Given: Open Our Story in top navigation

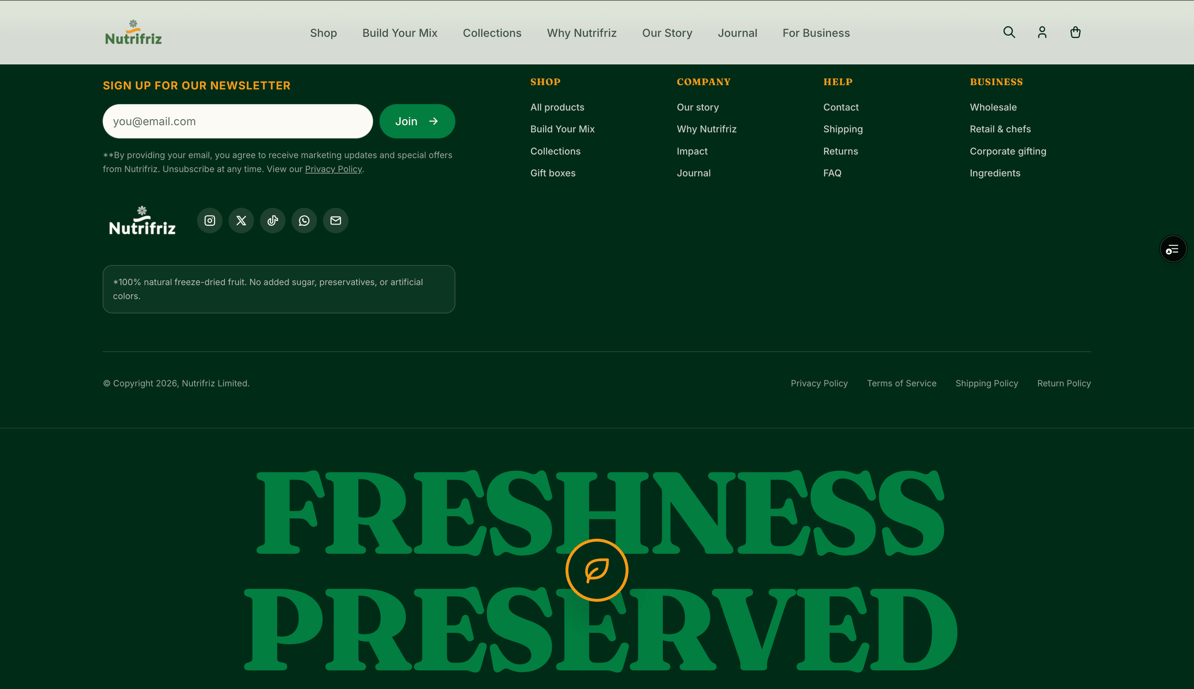Looking at the screenshot, I should [667, 33].
